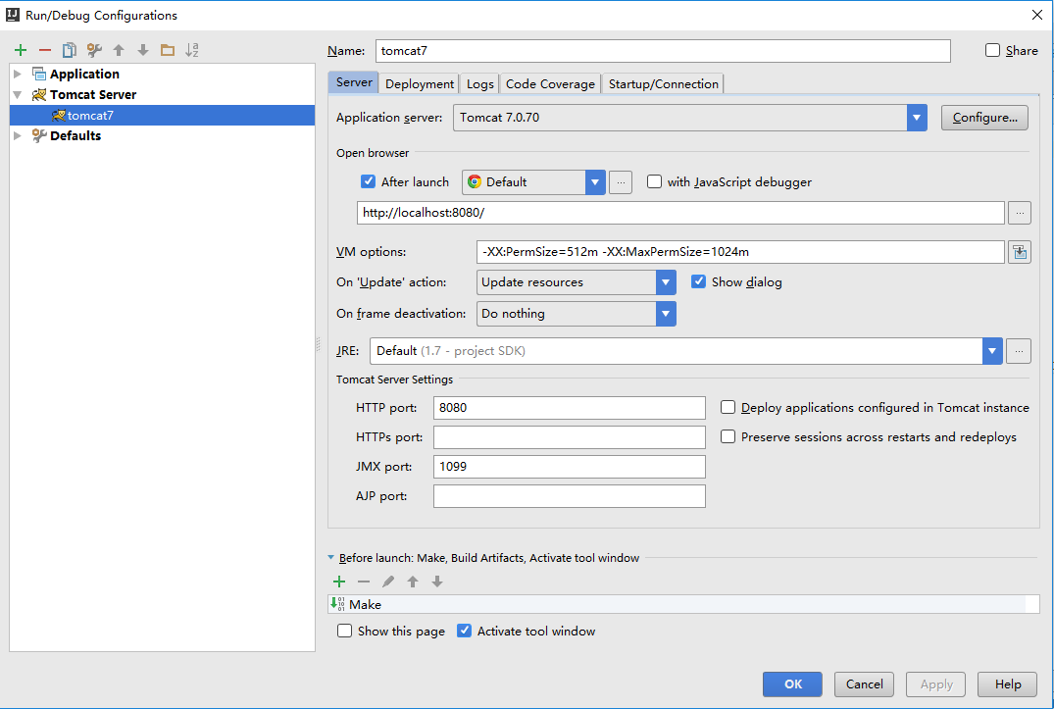Select tomcat7 in the configuration tree
The image size is (1054, 709).
tap(90, 116)
